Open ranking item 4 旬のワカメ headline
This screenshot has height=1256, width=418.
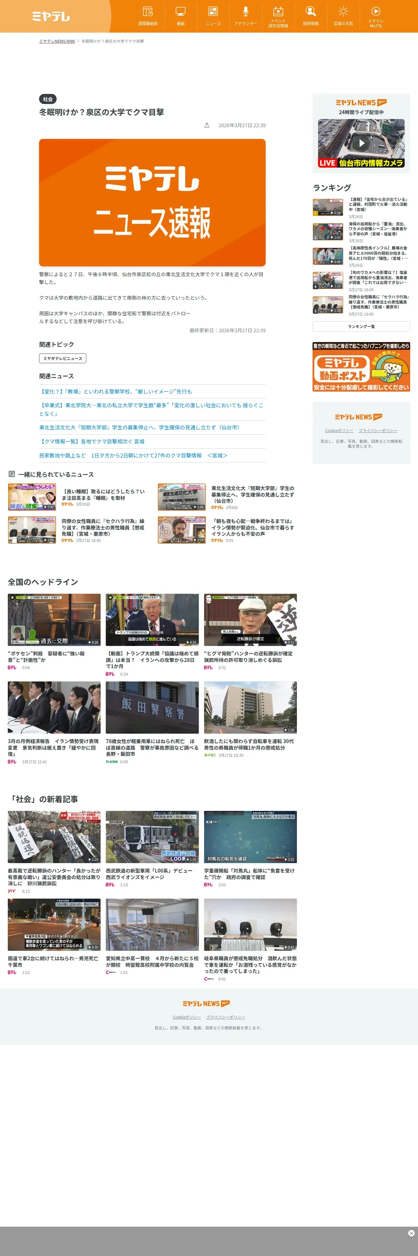point(379,277)
